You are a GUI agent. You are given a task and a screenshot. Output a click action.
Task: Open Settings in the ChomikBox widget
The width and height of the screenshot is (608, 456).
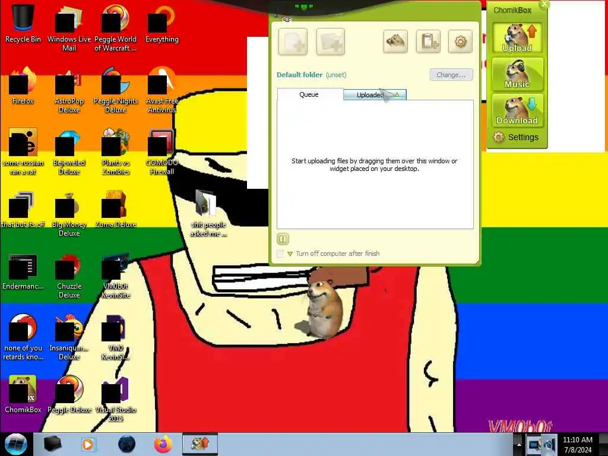coord(516,137)
